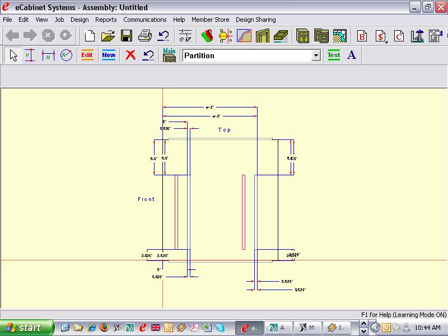Viewport: 448px width, 336px height.
Task: Launch Internet Explorer from quick launch
Action: 91,328
